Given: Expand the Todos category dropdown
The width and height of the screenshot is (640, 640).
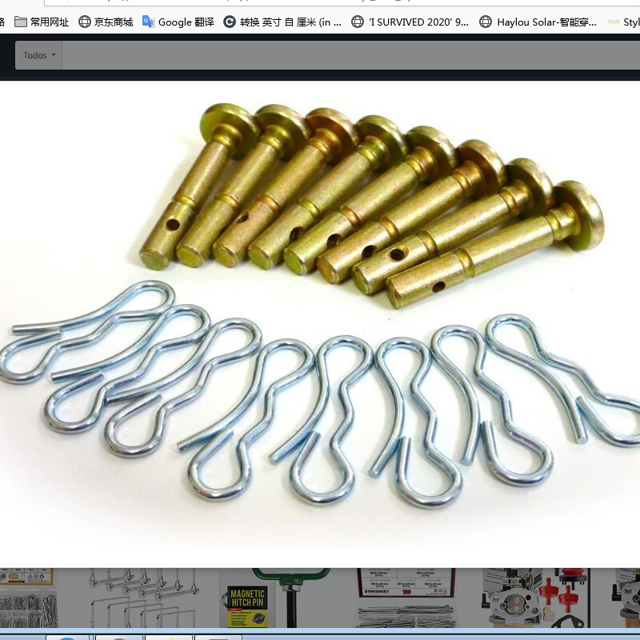Looking at the screenshot, I should (38, 55).
